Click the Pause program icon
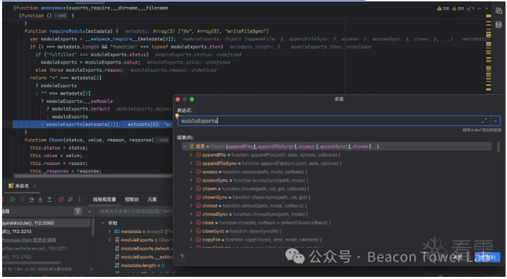This screenshot has width=507, height=279. [x=22, y=200]
